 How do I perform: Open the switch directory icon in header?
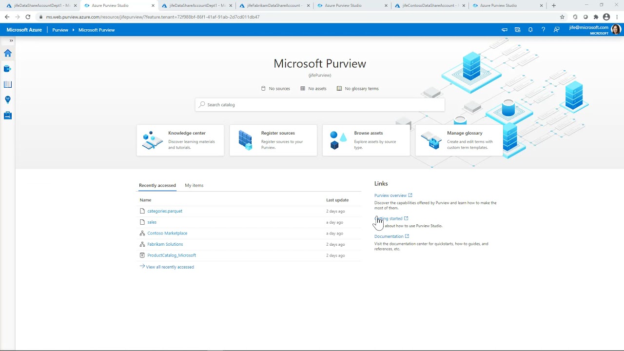pyautogui.click(x=517, y=30)
